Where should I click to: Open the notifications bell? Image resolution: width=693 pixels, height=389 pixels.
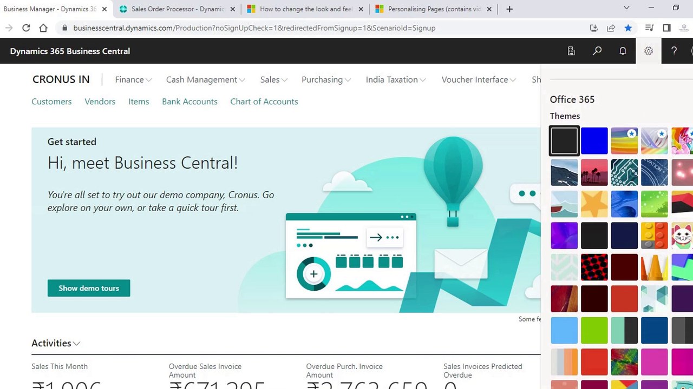click(623, 51)
